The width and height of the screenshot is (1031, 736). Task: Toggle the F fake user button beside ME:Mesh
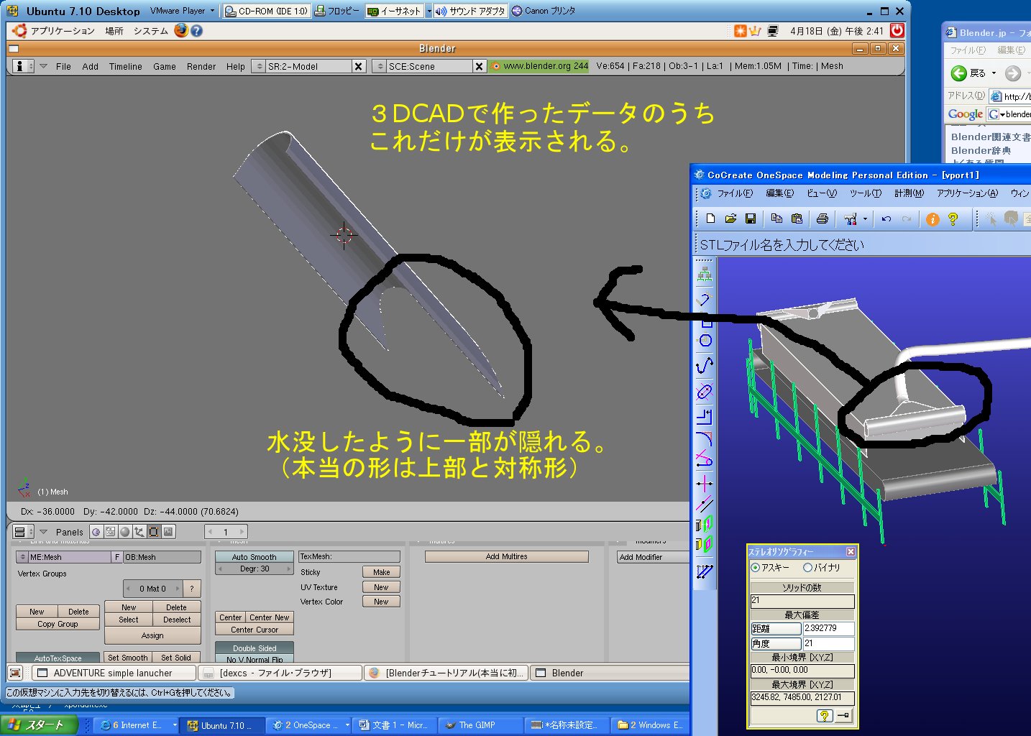(117, 557)
